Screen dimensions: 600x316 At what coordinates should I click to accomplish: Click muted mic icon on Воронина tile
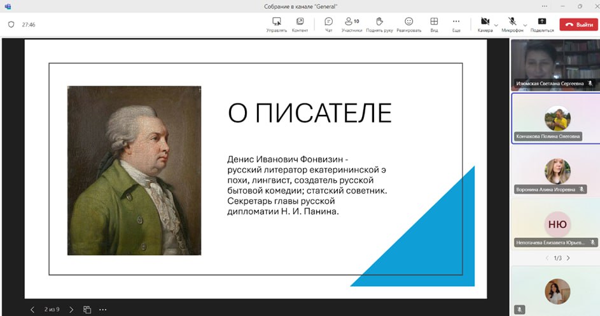pyautogui.click(x=582, y=189)
